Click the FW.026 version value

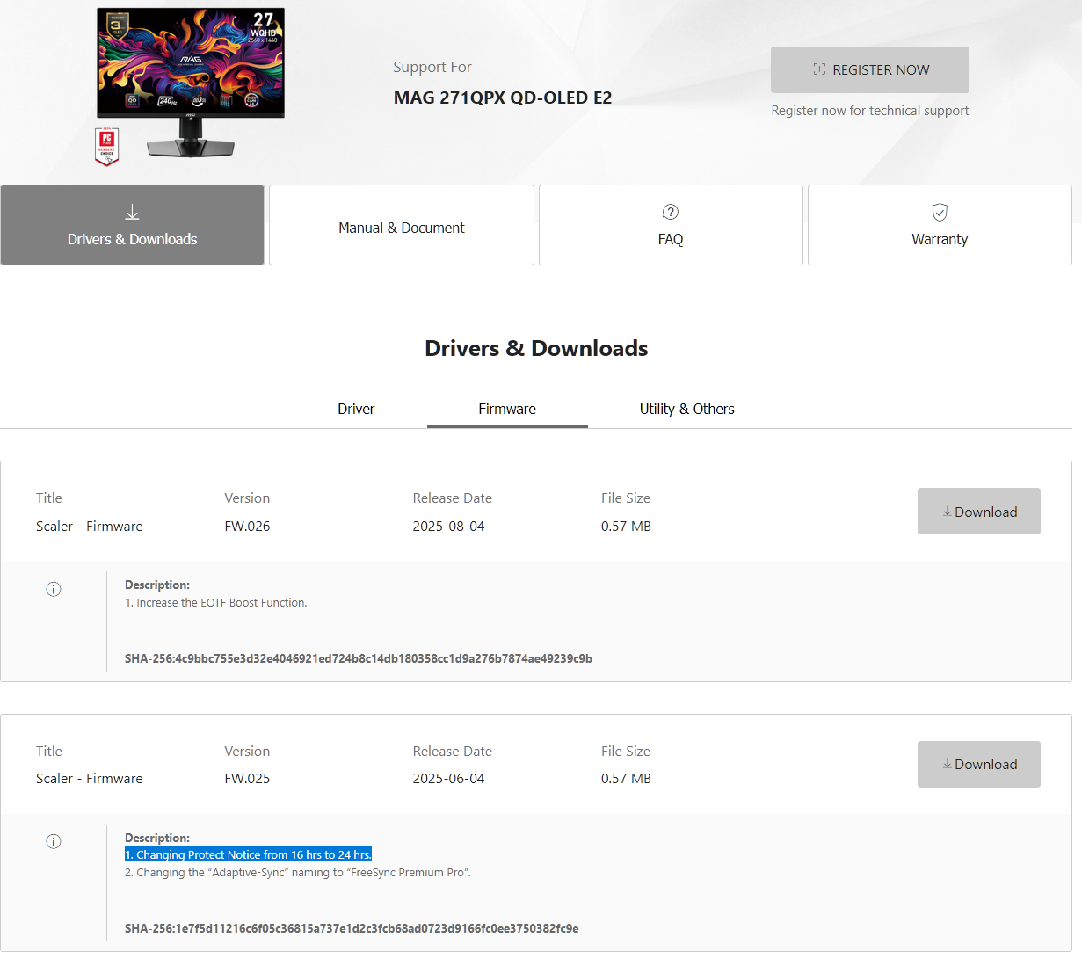pyautogui.click(x=247, y=526)
